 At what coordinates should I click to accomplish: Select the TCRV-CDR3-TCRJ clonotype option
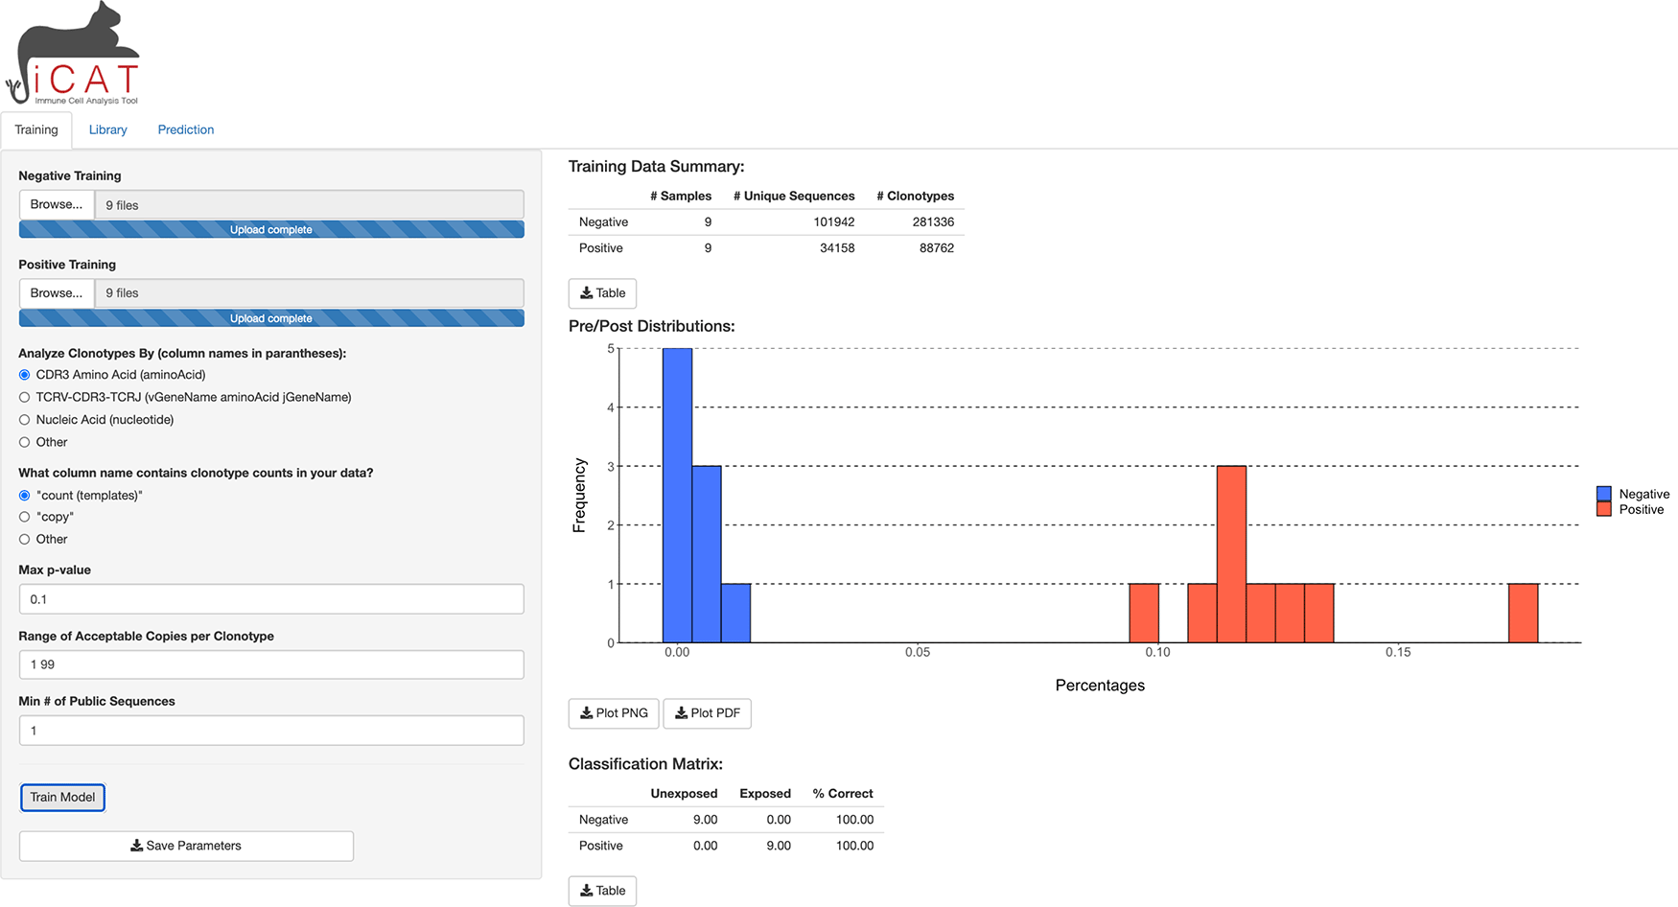point(25,397)
